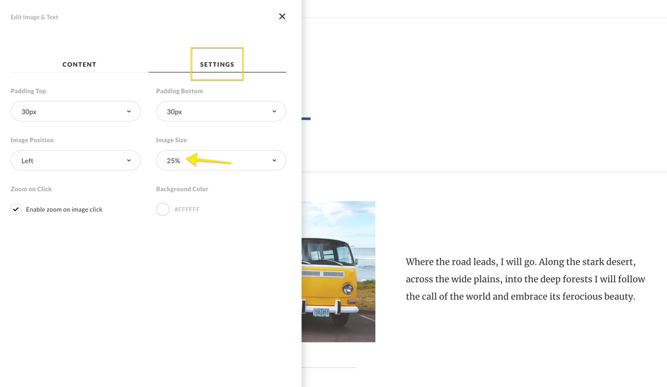This screenshot has height=387, width=667.
Task: Click the chevron arrow in Image Size field
Action: click(x=274, y=160)
